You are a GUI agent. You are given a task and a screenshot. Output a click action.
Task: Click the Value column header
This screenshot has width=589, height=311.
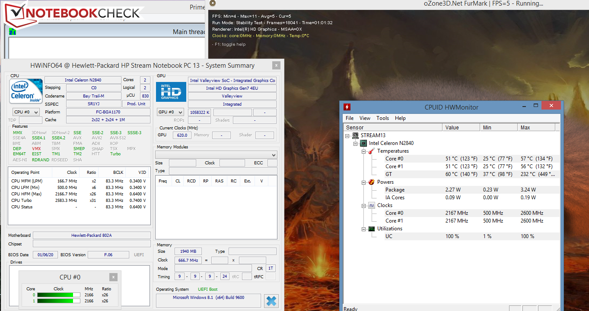tap(461, 127)
